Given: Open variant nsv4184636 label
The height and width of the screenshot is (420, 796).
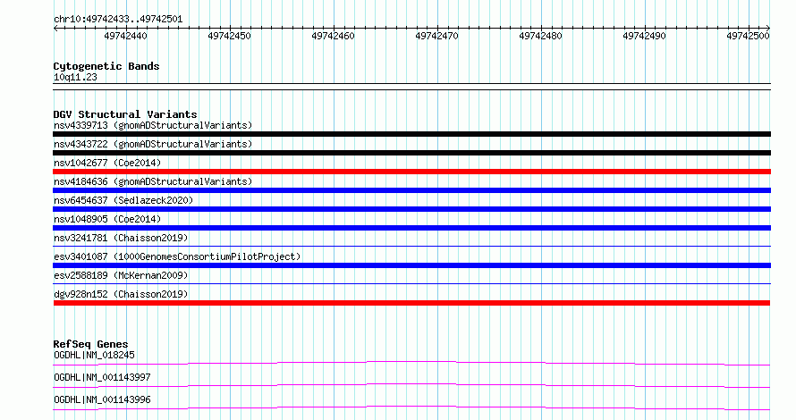Looking at the screenshot, I should click(x=153, y=181).
